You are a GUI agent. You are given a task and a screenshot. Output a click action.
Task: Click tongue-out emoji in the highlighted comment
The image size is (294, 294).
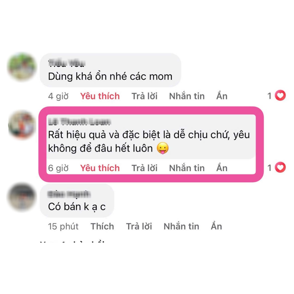point(163,148)
